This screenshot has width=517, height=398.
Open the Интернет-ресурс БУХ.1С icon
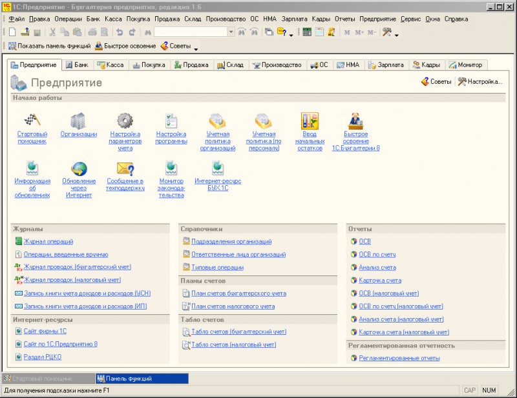(218, 168)
